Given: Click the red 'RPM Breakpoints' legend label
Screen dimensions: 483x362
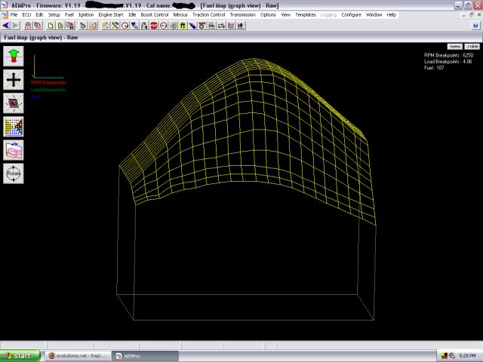Looking at the screenshot, I should click(x=48, y=82).
